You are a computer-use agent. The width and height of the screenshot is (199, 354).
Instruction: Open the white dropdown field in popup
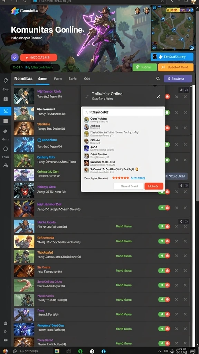[123, 112]
